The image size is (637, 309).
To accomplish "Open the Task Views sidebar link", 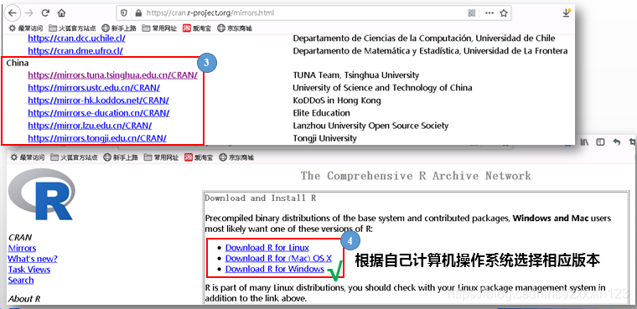I will [29, 269].
